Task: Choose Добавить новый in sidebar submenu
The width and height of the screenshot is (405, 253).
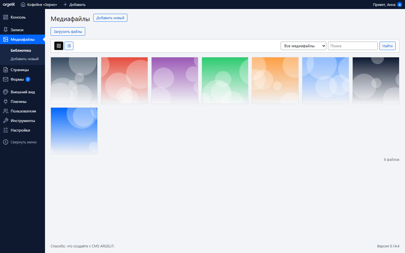Action: click(25, 59)
